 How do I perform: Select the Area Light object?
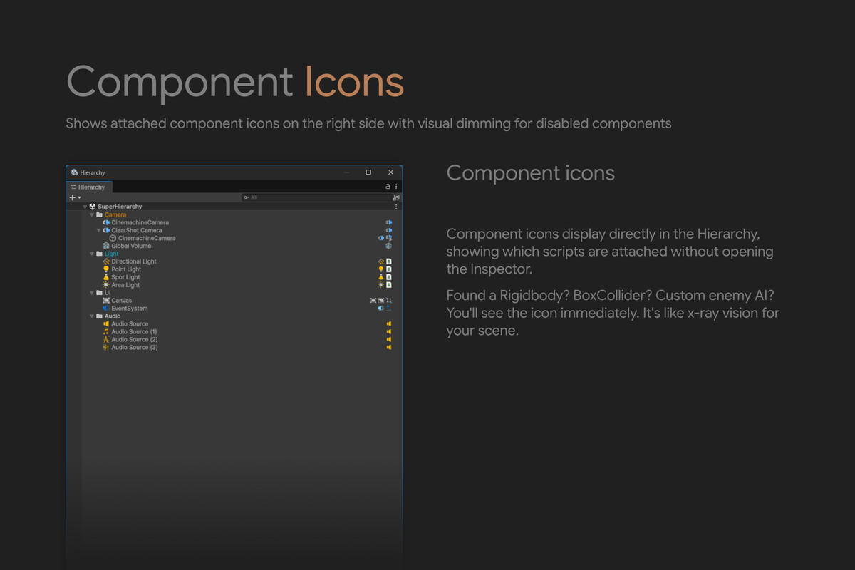click(x=125, y=285)
